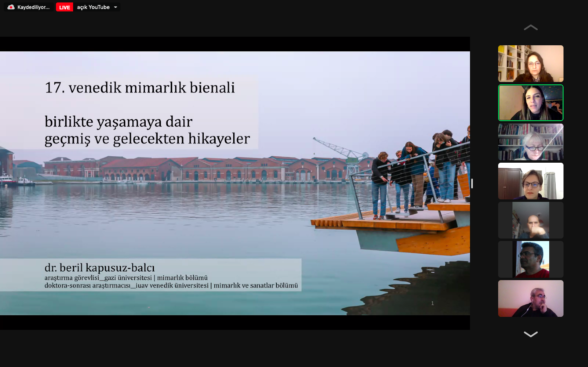
Task: Click the presenter name 'dr. beril kapusuz-balcı'
Action: coord(100,268)
